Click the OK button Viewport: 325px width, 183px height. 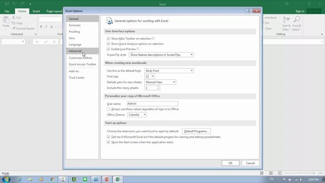pos(230,163)
